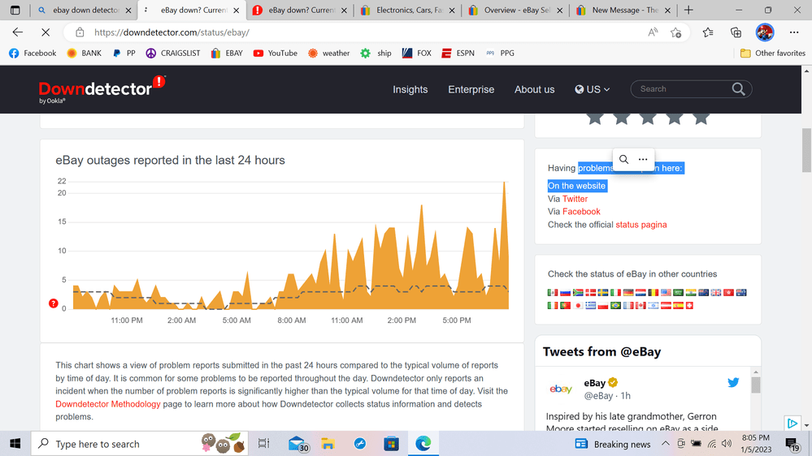Open the FOX bookmark
This screenshot has height=456, width=812.
point(417,54)
